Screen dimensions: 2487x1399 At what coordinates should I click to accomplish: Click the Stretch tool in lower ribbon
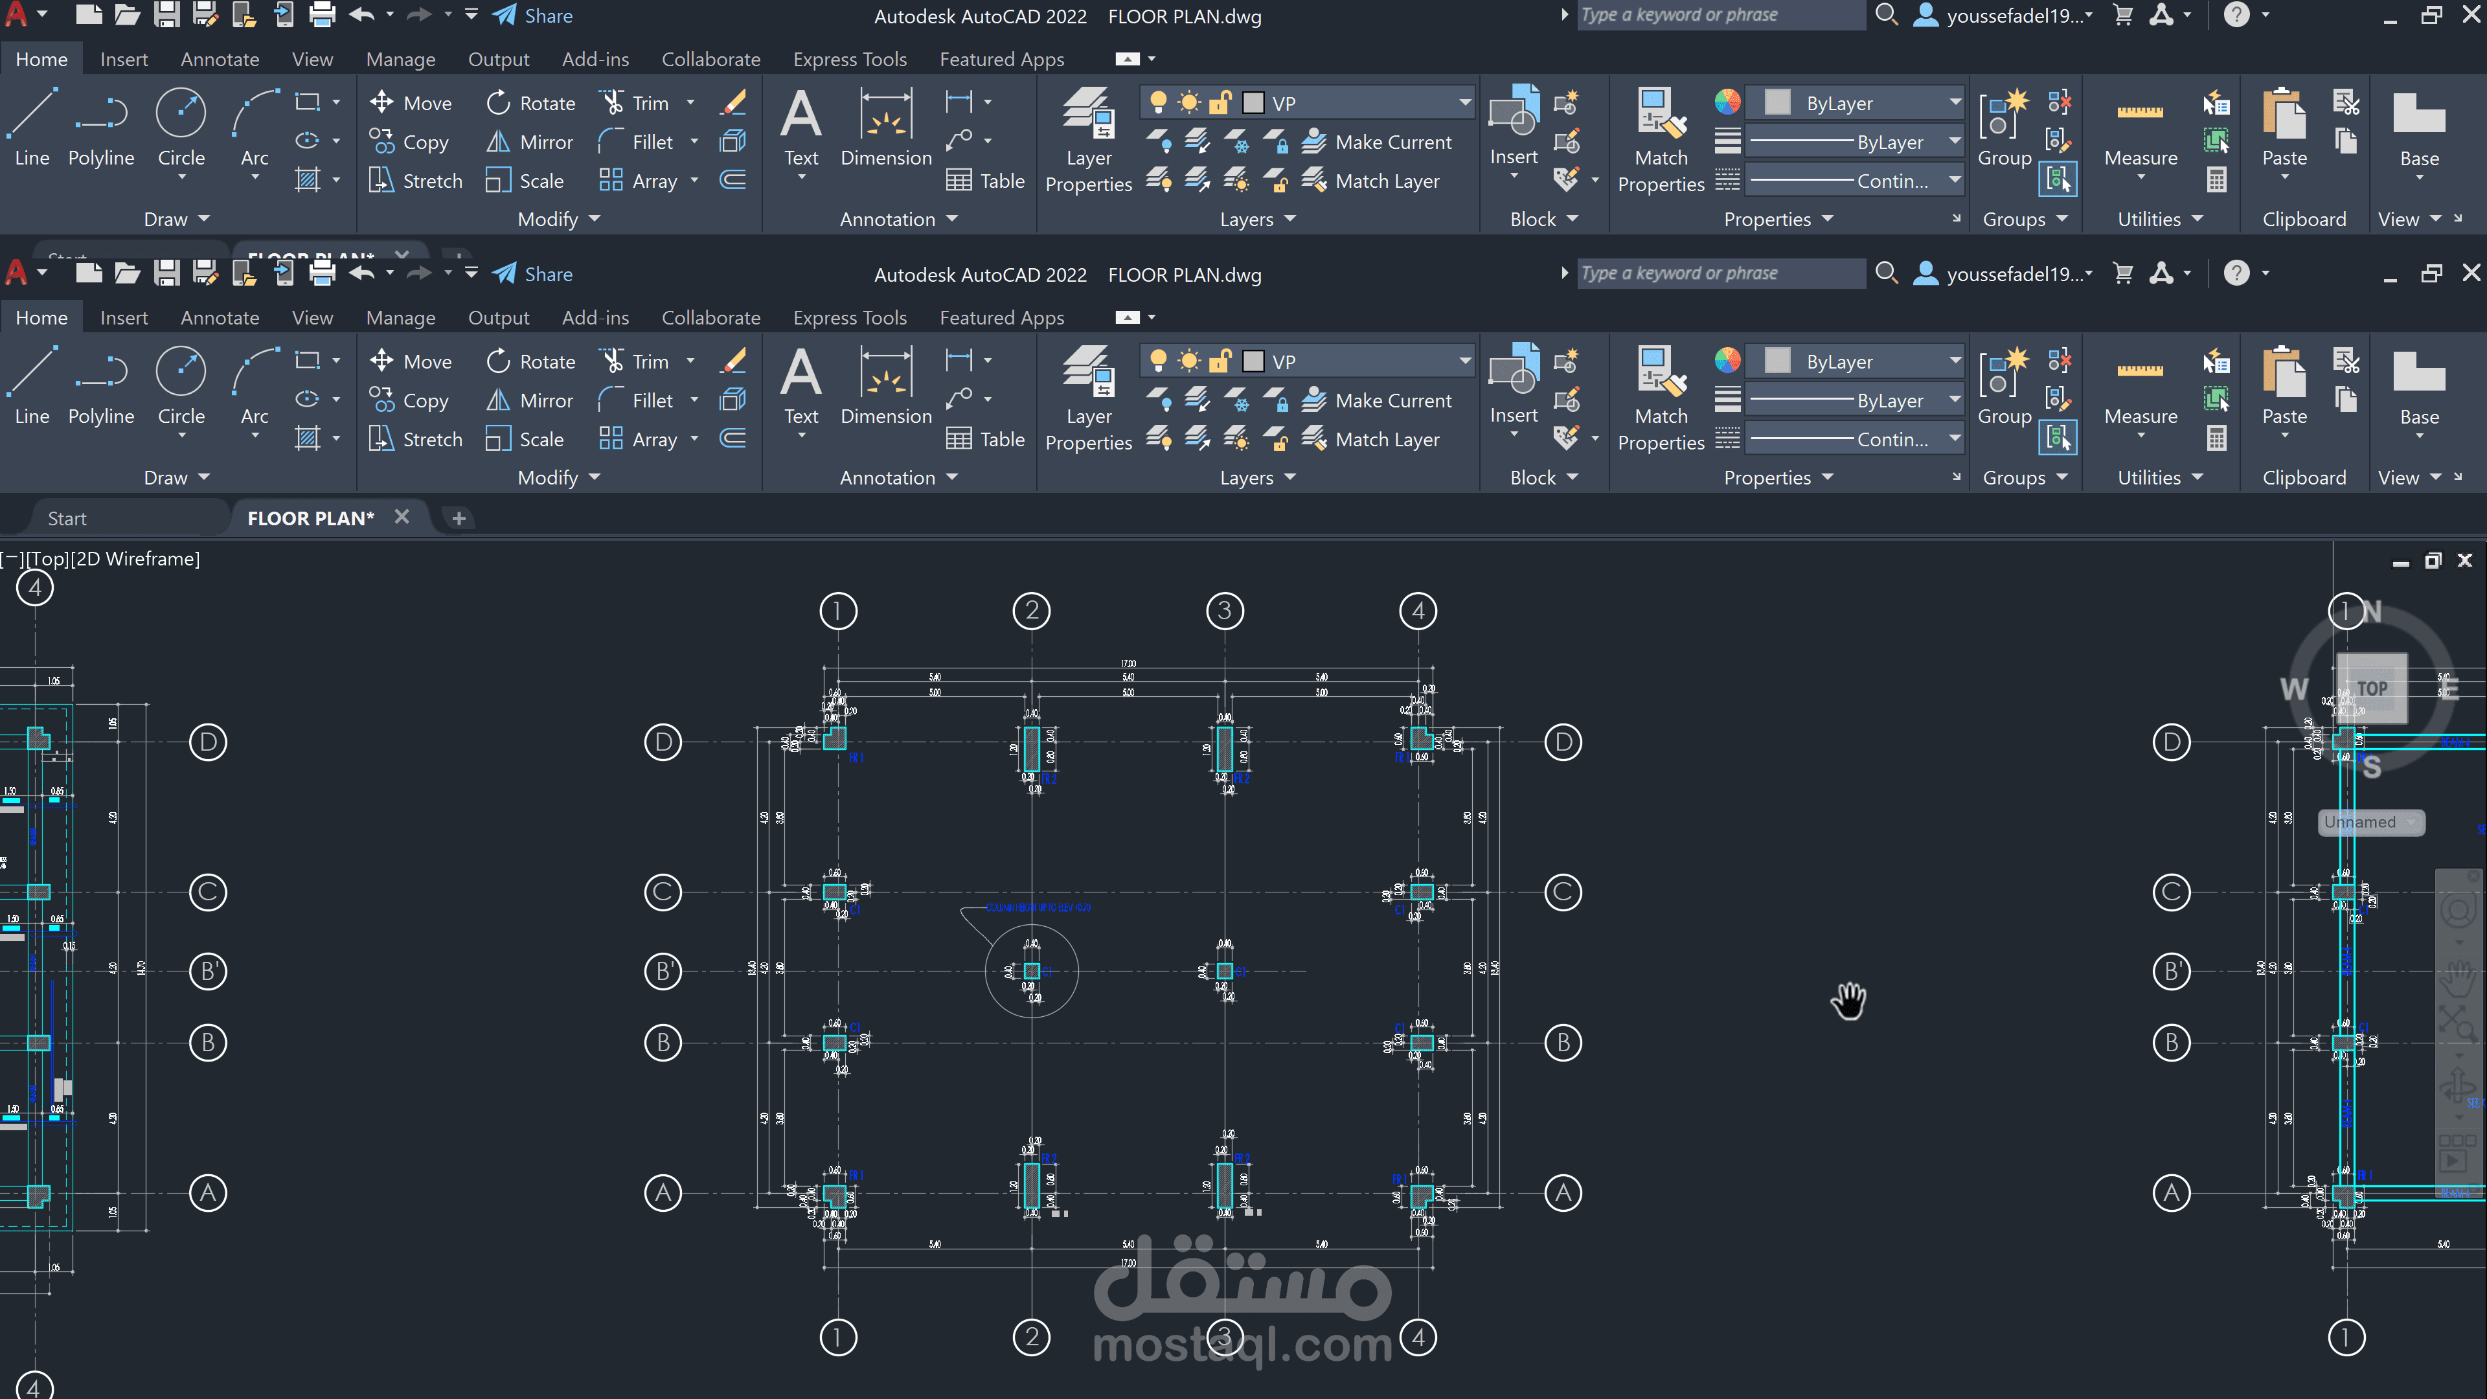[x=416, y=439]
